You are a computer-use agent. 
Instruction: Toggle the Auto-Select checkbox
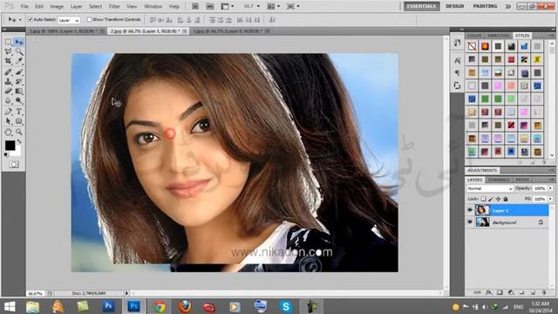point(31,19)
